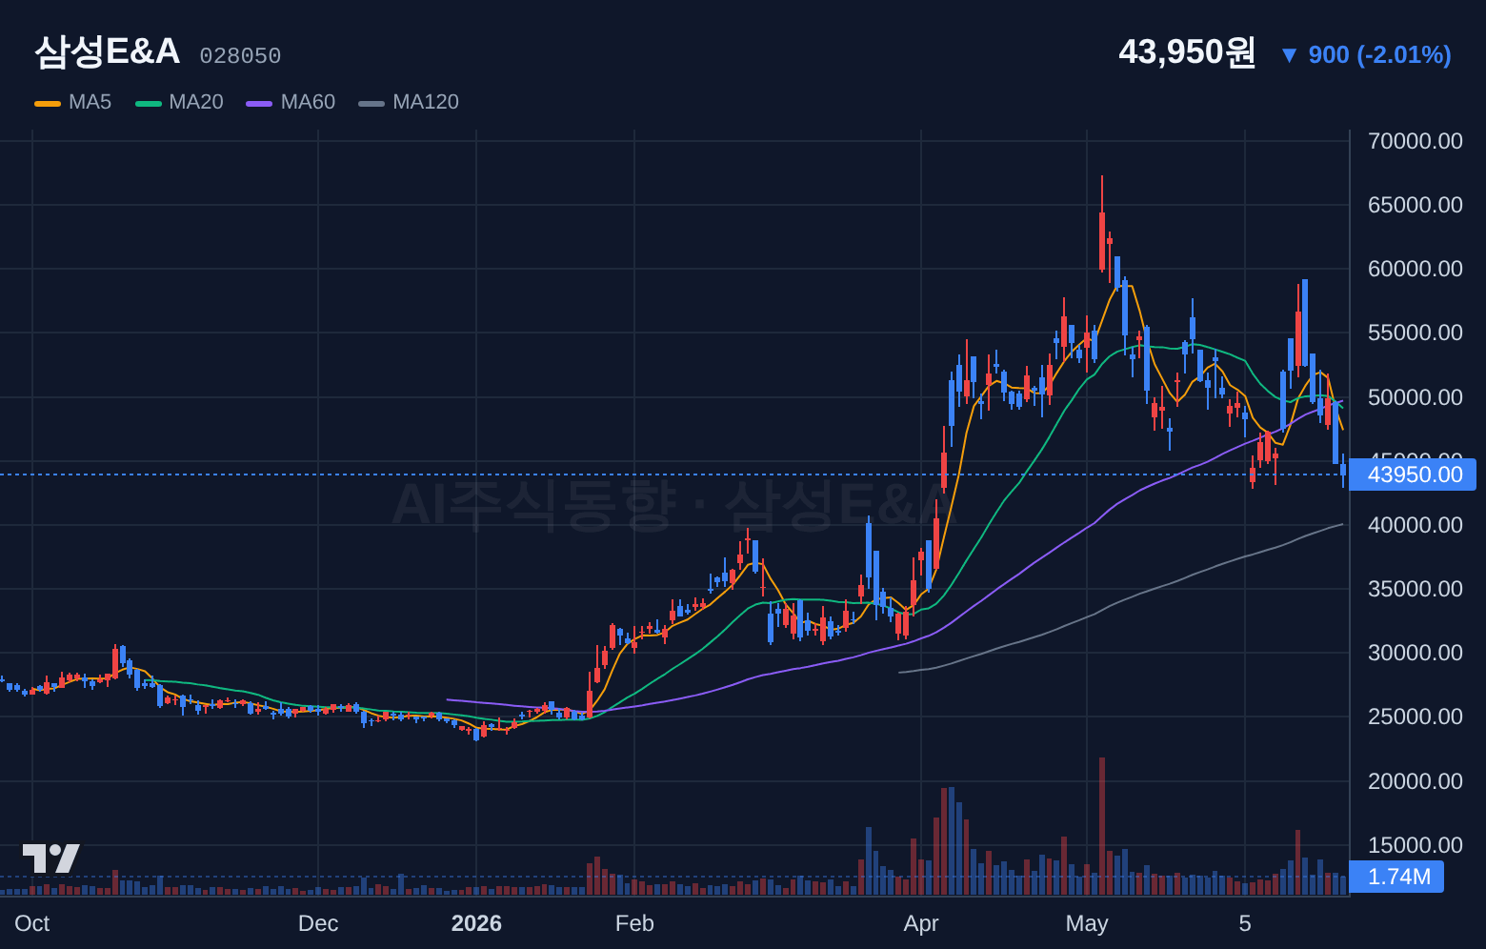Click the 70000.00 price axis label
Image resolution: width=1486 pixels, height=949 pixels.
click(x=1415, y=141)
